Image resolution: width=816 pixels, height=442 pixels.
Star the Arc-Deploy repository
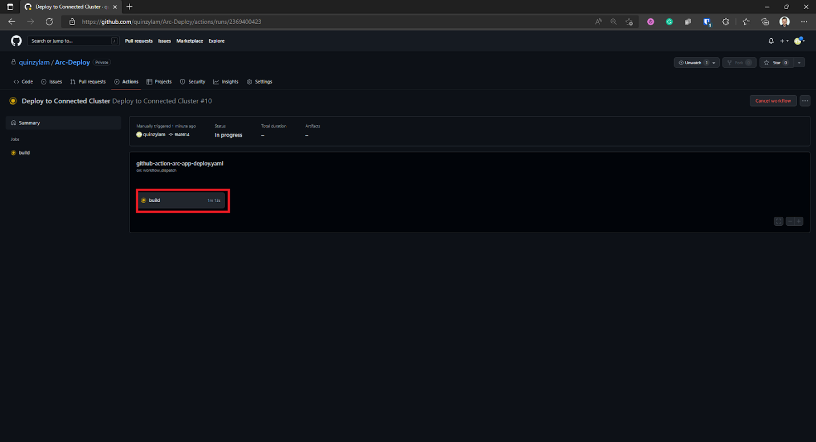click(x=776, y=63)
